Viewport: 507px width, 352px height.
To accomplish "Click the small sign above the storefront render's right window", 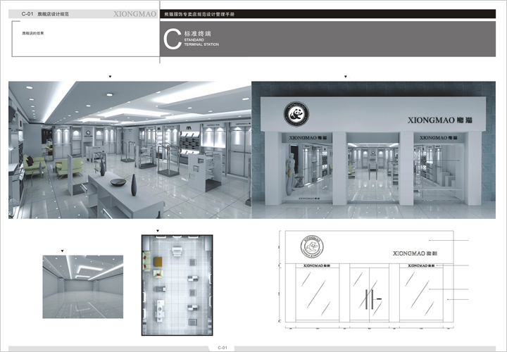I will 439,138.
